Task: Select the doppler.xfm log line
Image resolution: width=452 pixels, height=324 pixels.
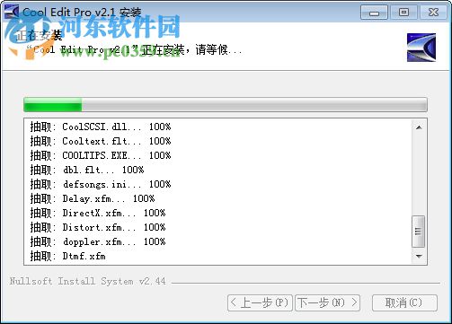Action: point(98,241)
